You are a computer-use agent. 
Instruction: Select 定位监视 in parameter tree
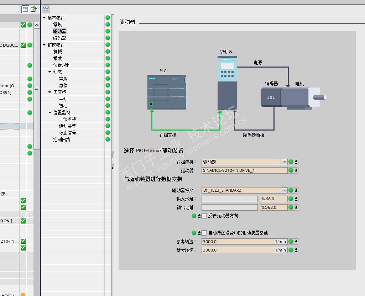[67, 119]
